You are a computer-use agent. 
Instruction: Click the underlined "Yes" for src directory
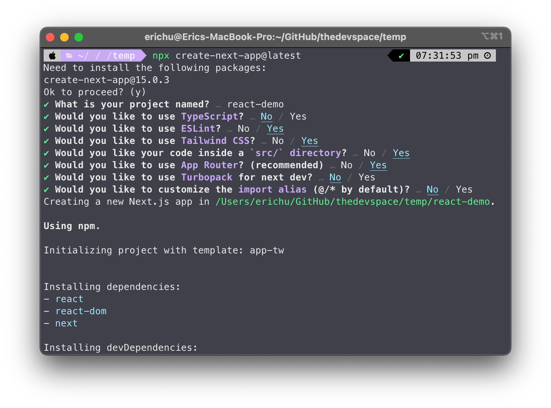point(401,153)
